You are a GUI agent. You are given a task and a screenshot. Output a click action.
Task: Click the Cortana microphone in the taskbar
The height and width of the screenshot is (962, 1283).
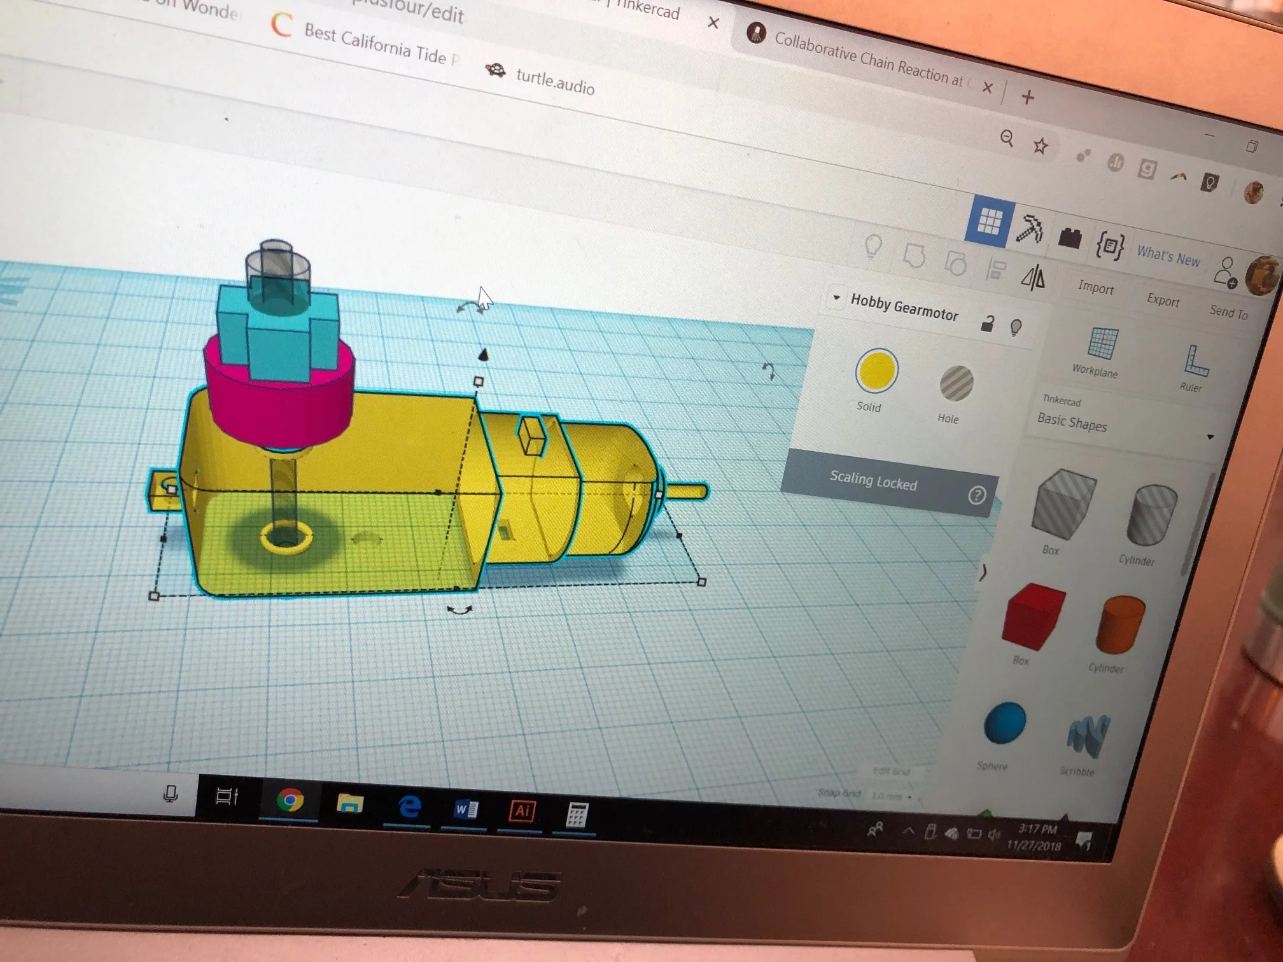click(170, 793)
